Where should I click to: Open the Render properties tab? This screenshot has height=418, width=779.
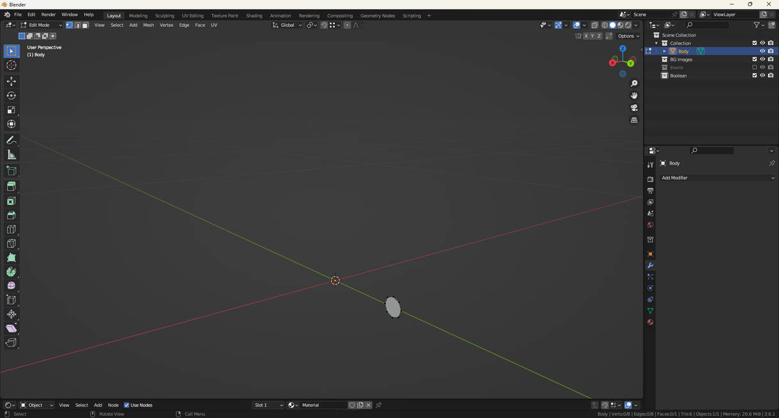(650, 179)
